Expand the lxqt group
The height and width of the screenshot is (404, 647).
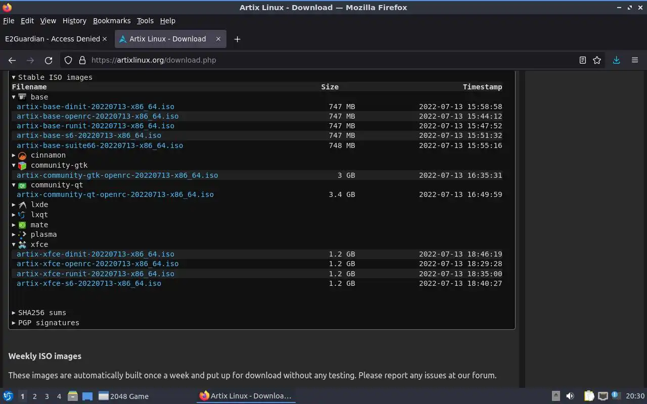pos(14,215)
